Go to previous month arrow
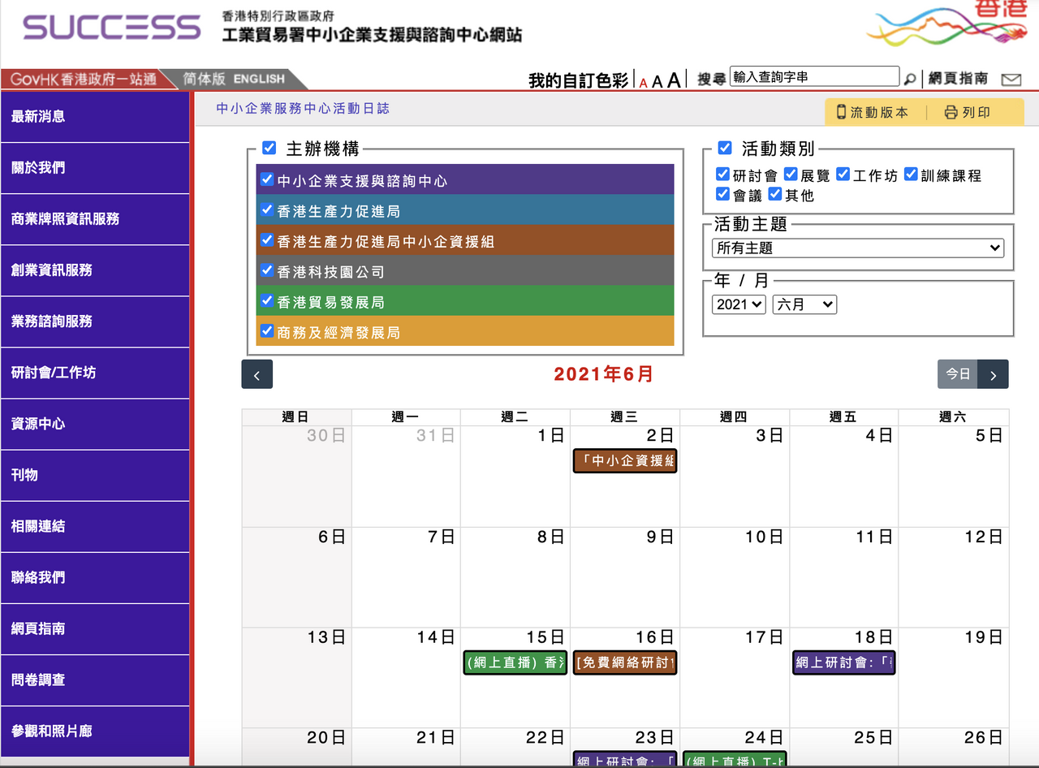The height and width of the screenshot is (768, 1039). pyautogui.click(x=257, y=375)
